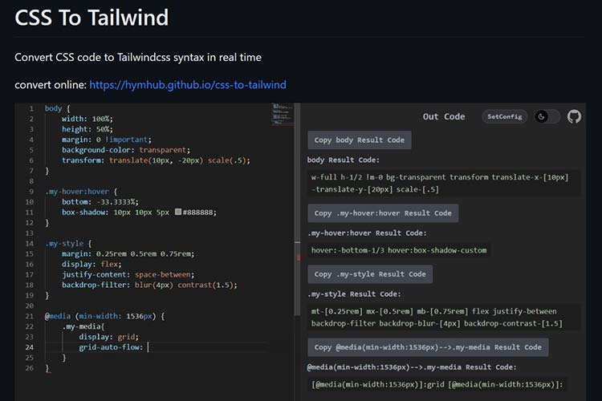Click 'display: flex;' code line
The height and width of the screenshot is (401, 602).
coord(92,265)
